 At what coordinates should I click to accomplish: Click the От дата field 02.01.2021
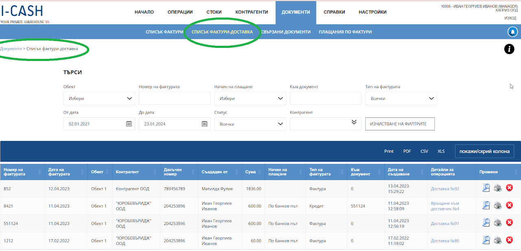(99, 124)
